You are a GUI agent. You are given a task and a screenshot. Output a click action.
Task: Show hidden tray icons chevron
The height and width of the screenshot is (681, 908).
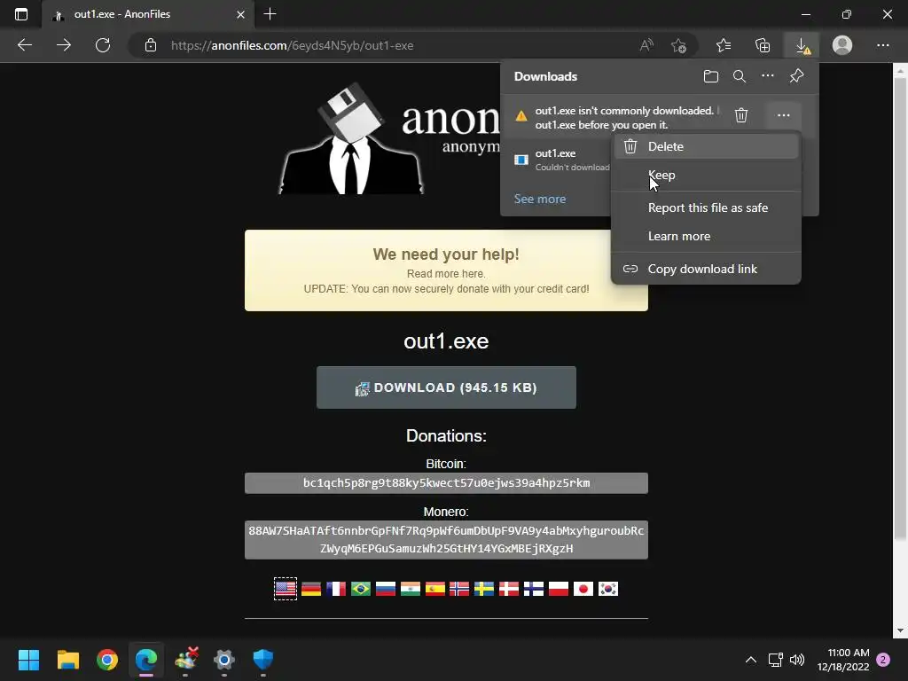[750, 660]
